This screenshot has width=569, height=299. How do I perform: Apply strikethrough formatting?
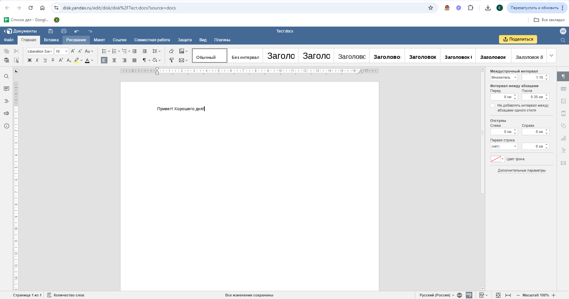coord(53,60)
